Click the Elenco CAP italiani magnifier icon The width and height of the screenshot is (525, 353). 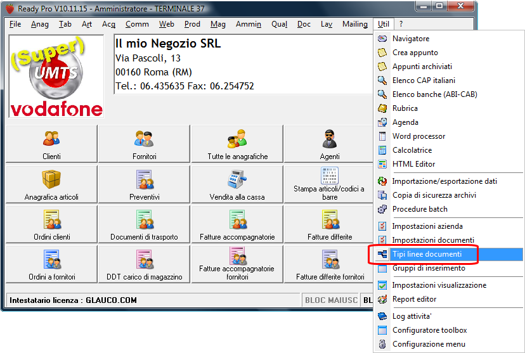click(382, 80)
